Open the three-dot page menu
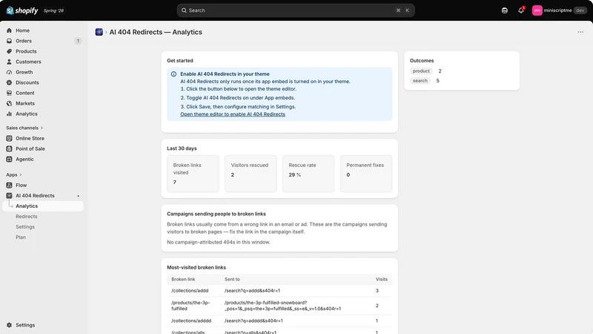593x334 pixels. (x=580, y=32)
